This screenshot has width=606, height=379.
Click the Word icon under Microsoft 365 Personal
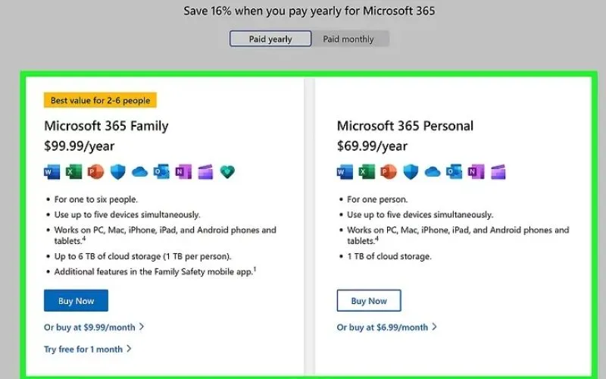pyautogui.click(x=345, y=172)
